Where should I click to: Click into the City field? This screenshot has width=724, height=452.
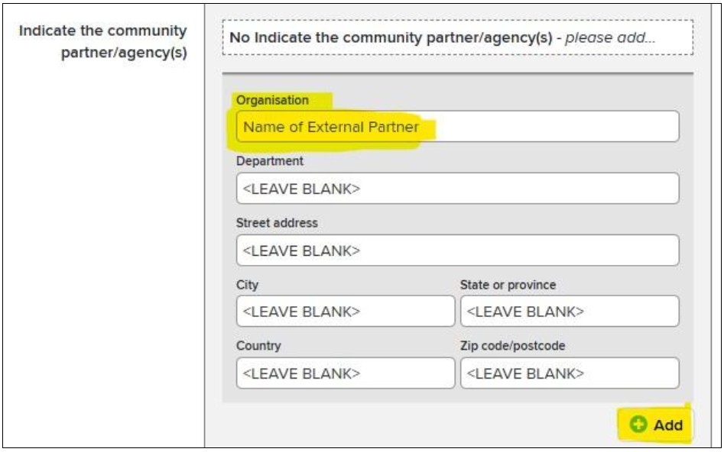coord(345,312)
